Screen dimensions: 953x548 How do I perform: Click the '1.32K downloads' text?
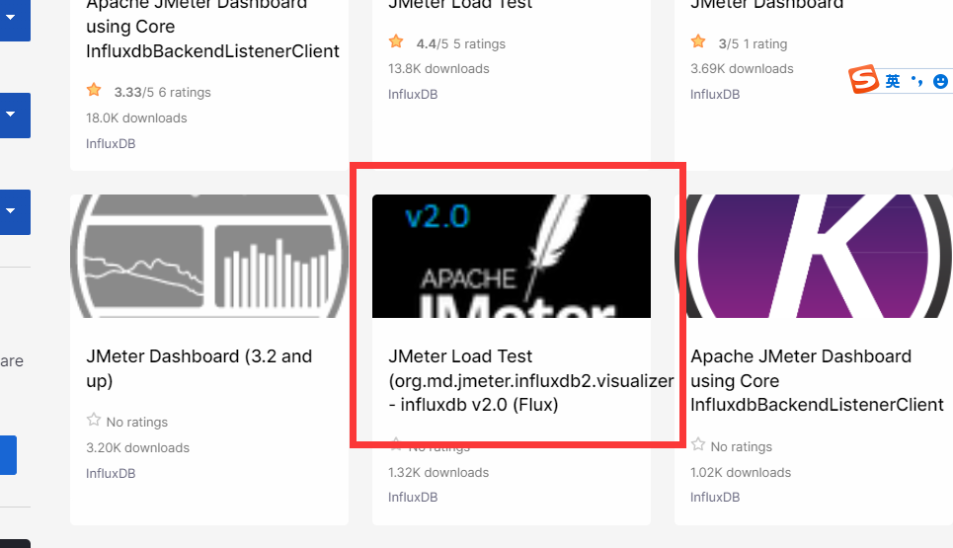[438, 473]
